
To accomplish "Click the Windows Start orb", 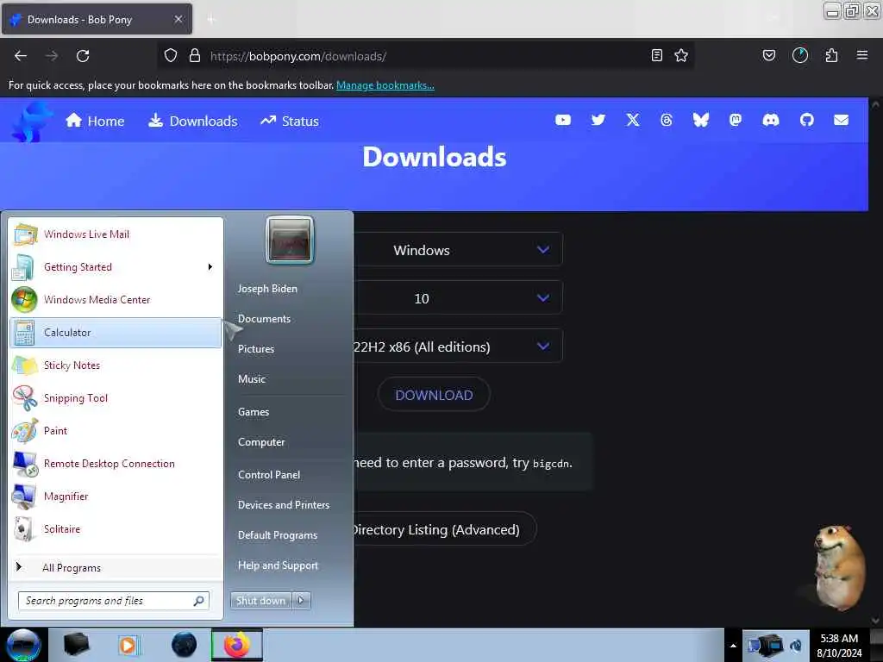I will coord(23,645).
